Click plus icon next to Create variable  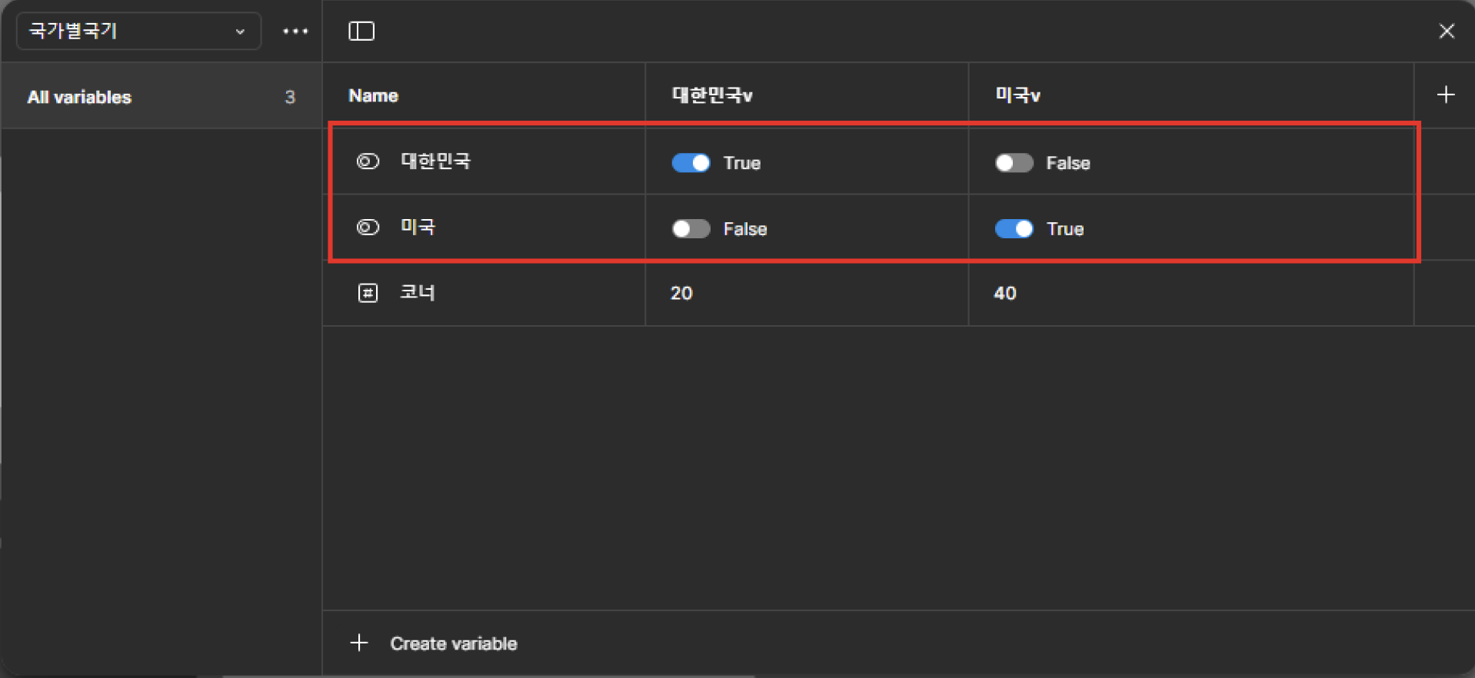click(359, 643)
